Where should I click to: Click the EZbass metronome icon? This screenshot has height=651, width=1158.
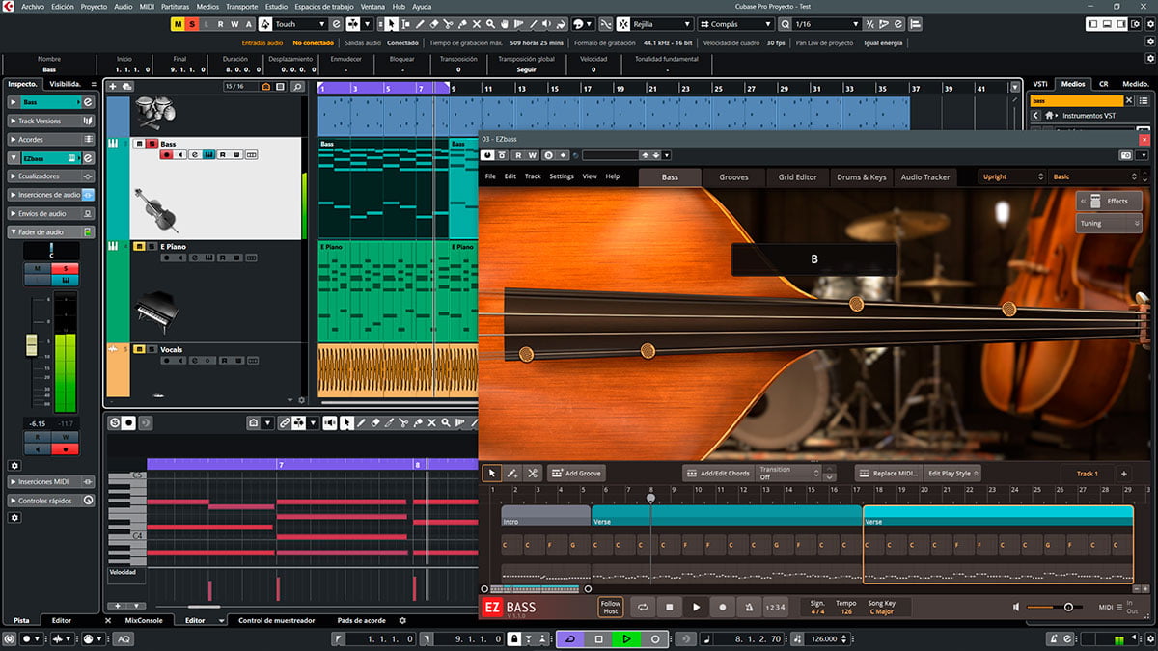(749, 608)
